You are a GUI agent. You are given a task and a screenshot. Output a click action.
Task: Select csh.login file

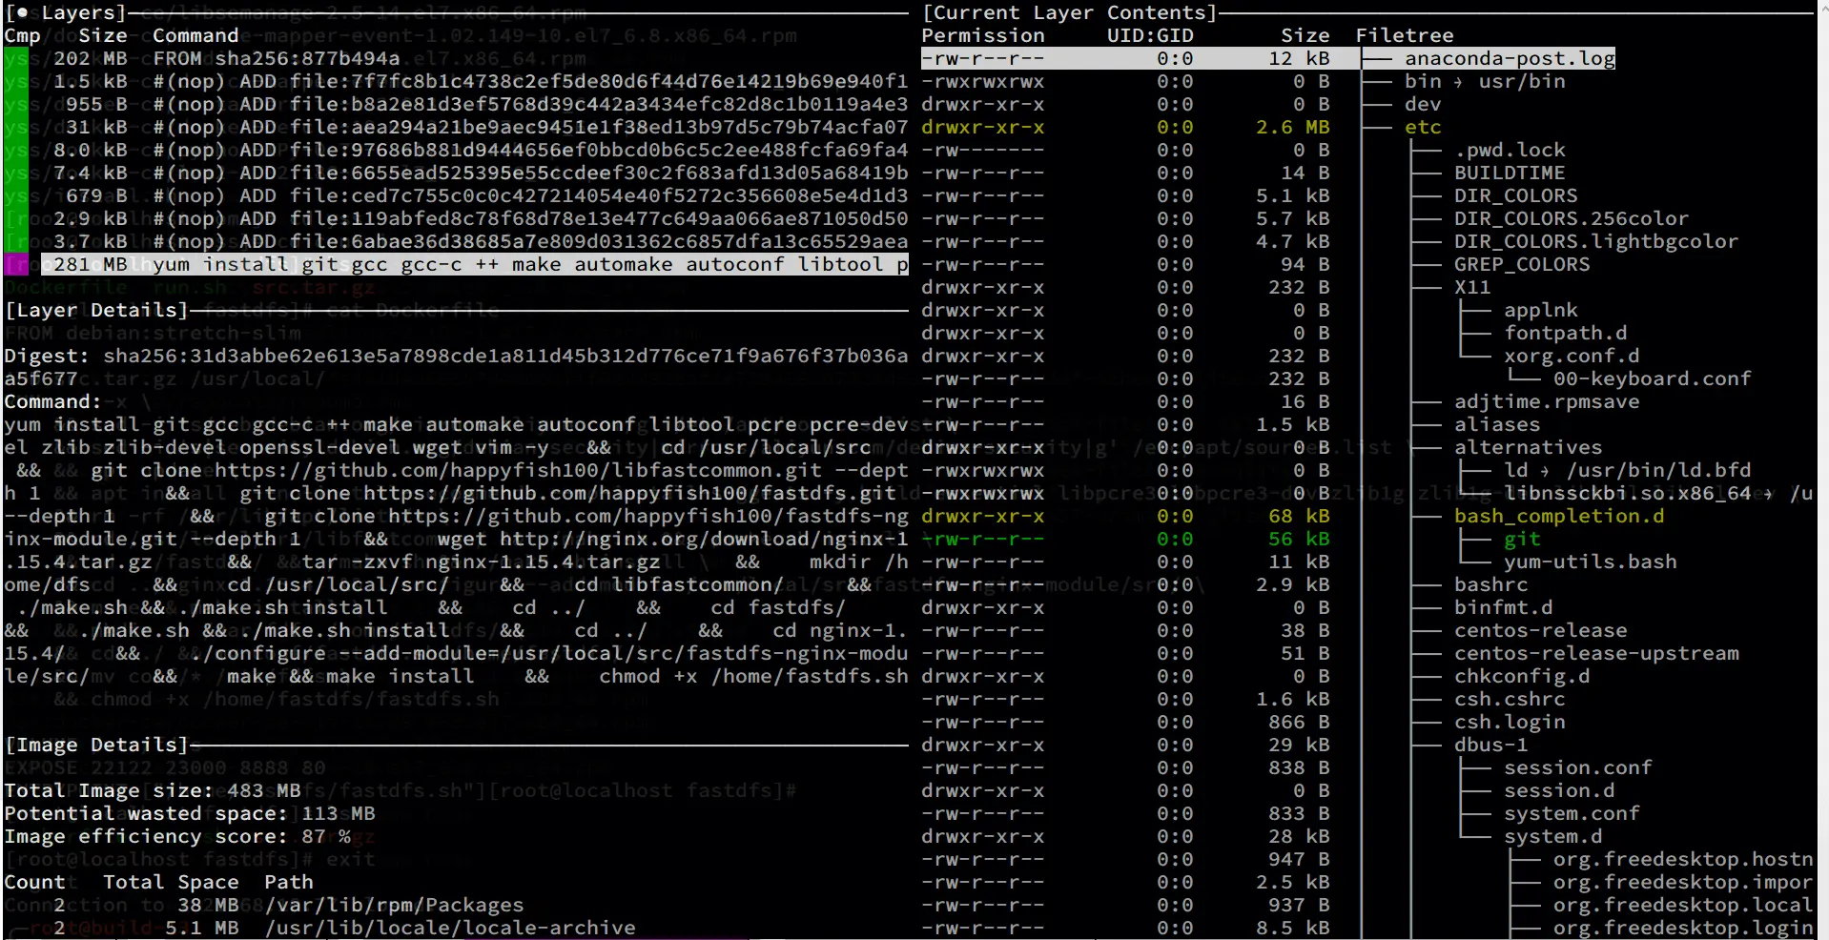click(x=1510, y=722)
